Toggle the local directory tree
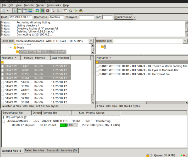Screen dimensions: 188x157 [20, 11]
